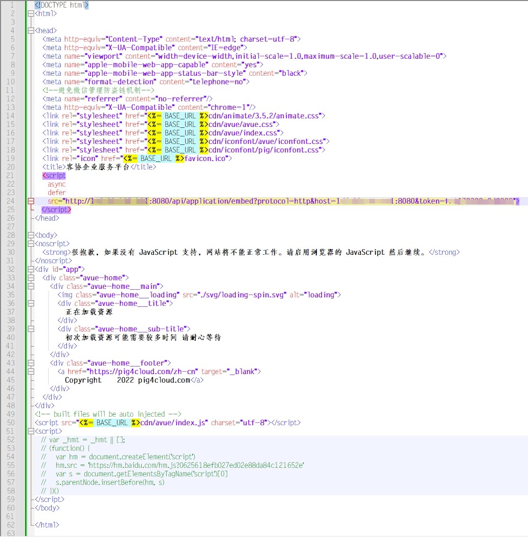Click the highlighted closing </script> tag on line 25

coord(56,210)
